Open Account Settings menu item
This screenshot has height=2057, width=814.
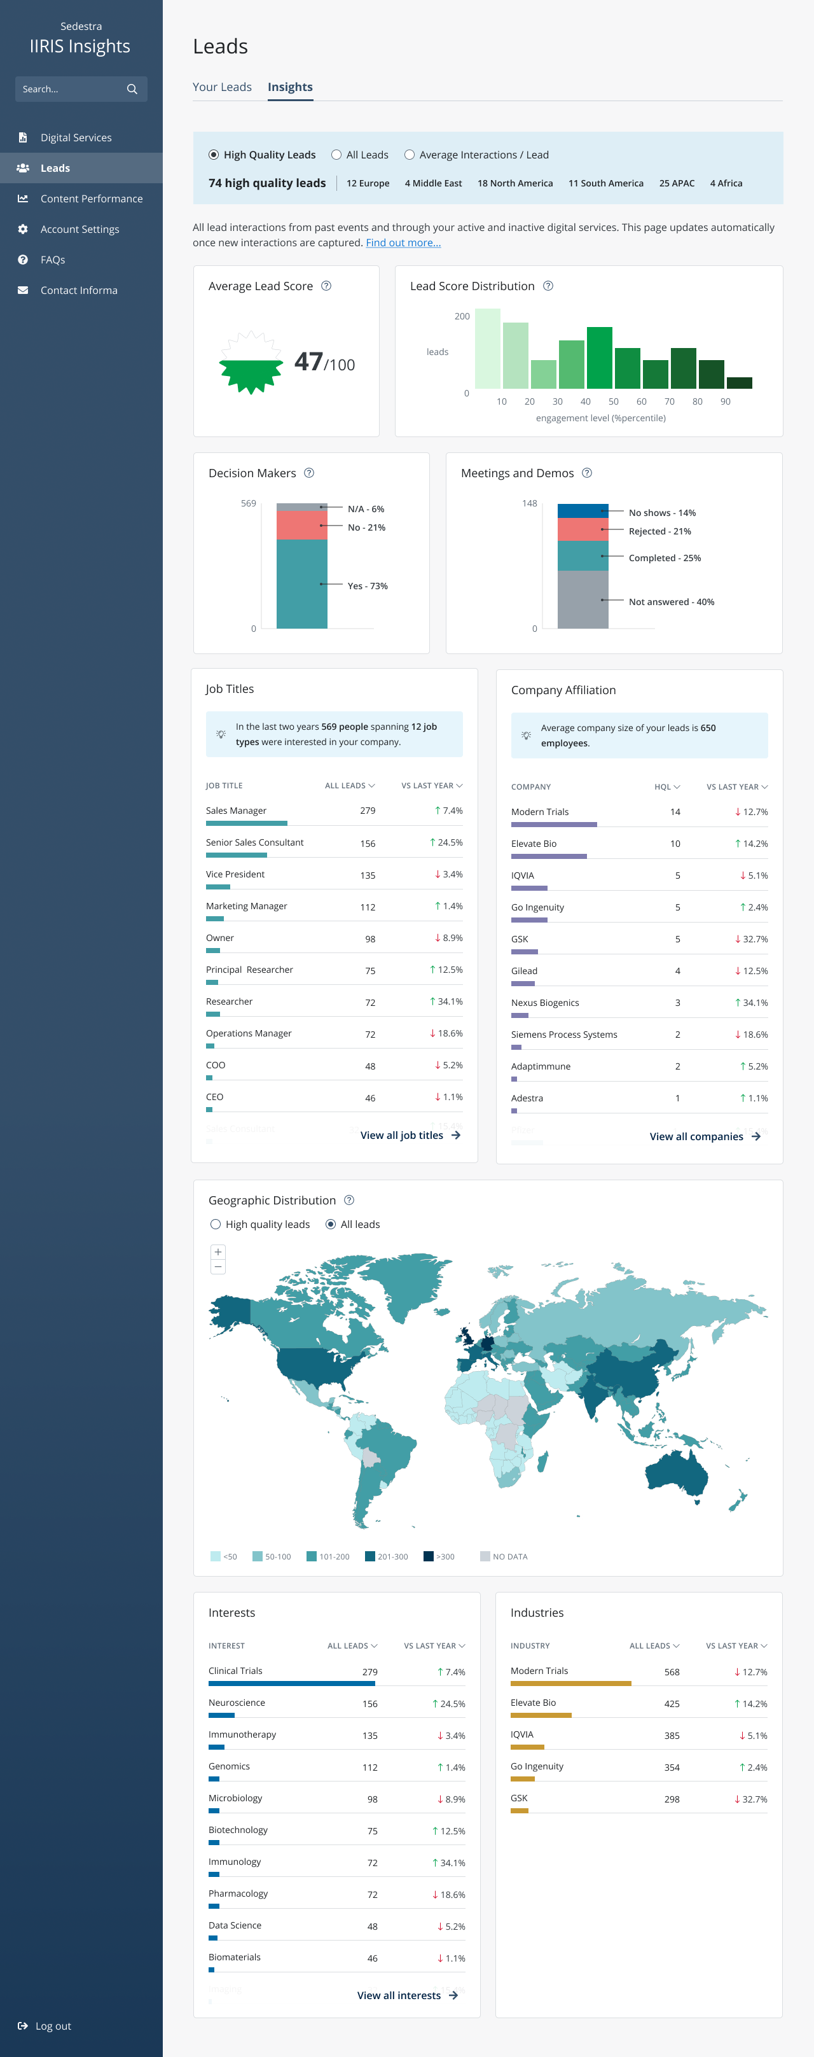click(x=81, y=229)
